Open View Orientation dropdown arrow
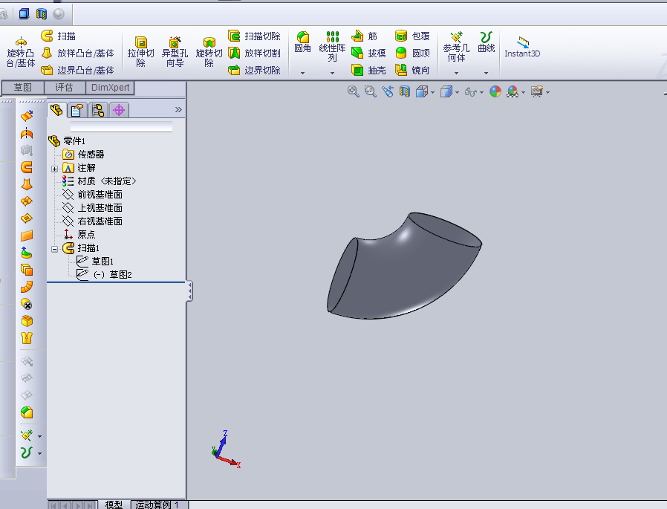This screenshot has height=509, width=667. tap(432, 92)
